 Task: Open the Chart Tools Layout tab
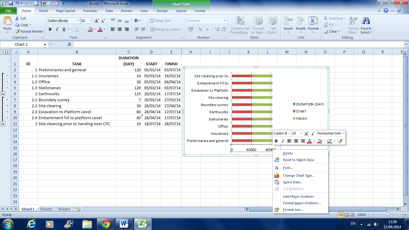[181, 11]
